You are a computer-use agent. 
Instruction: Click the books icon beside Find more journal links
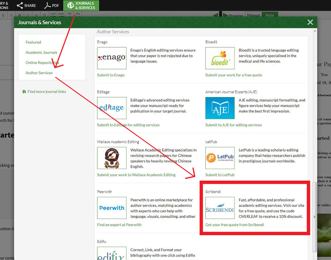click(x=24, y=92)
